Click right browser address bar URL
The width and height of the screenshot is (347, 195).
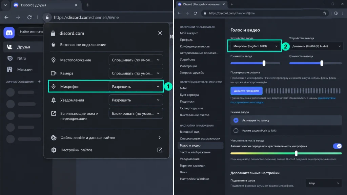click(232, 13)
